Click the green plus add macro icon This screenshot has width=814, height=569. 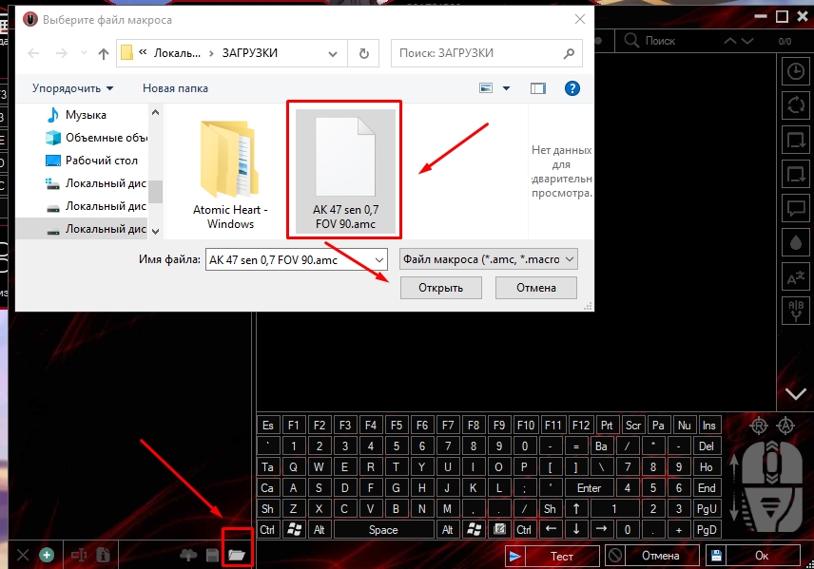click(x=46, y=555)
